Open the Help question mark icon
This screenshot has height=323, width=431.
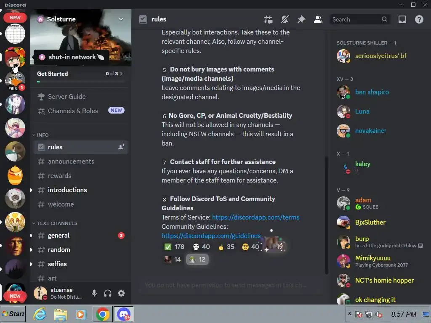[419, 19]
